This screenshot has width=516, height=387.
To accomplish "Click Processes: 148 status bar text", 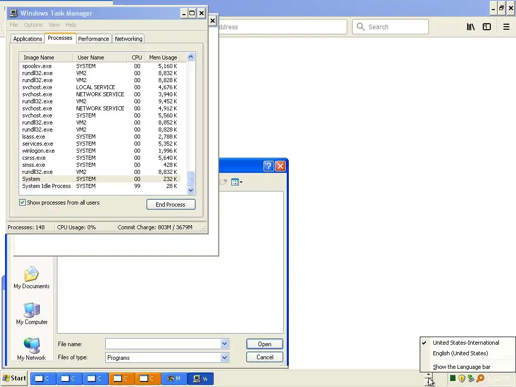I will coord(26,227).
